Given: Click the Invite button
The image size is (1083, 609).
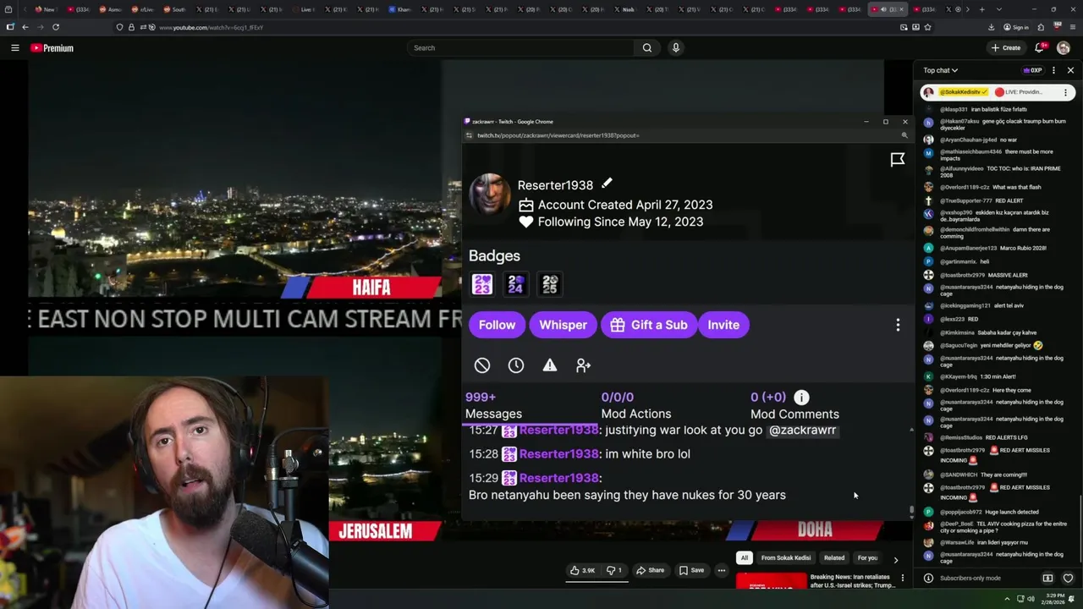Looking at the screenshot, I should point(723,325).
